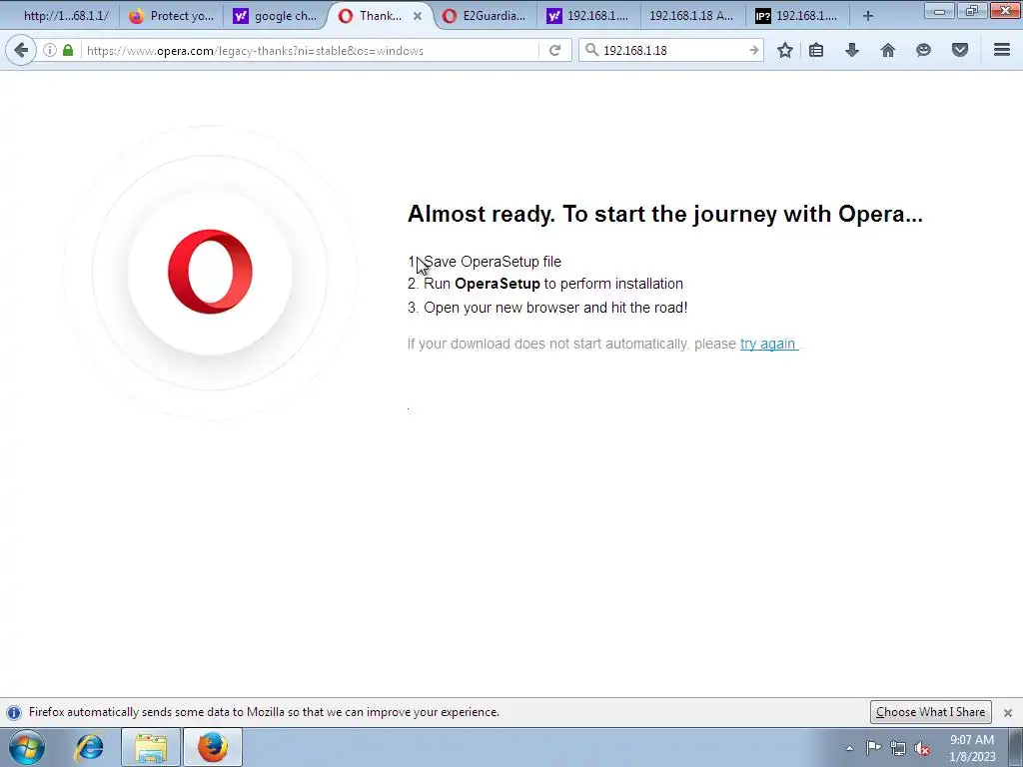Click the opera.com URL address field
Screen dimensions: 1023x767
click(310, 50)
